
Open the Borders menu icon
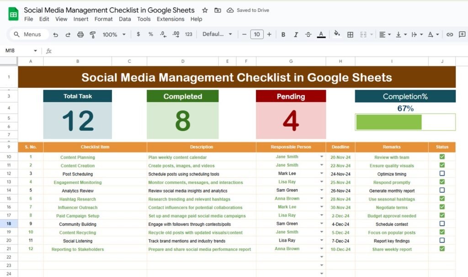(x=350, y=34)
